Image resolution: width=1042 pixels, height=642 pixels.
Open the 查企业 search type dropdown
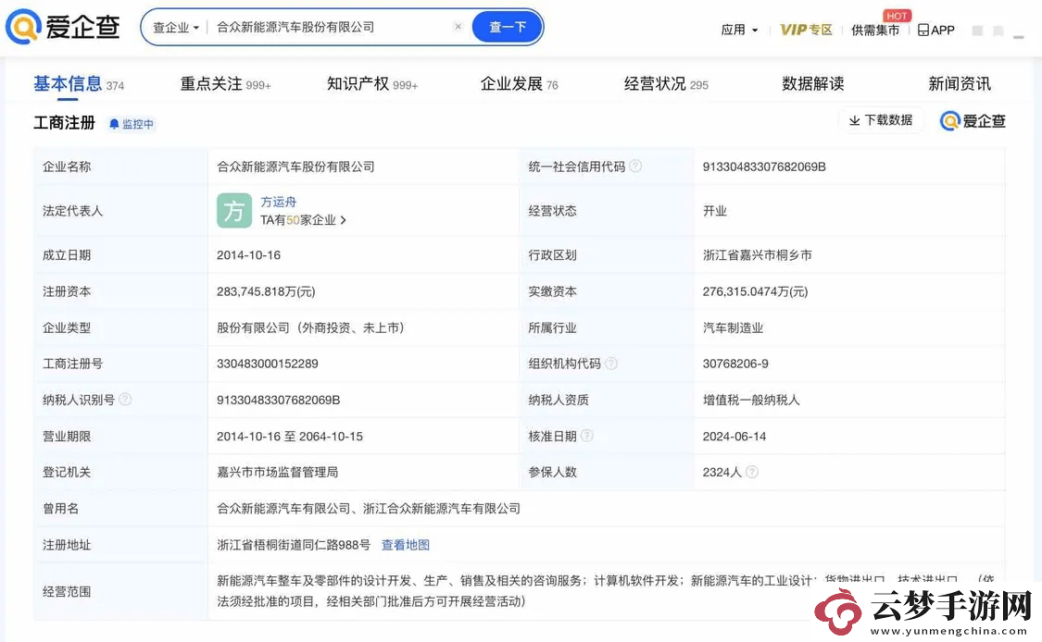(x=176, y=28)
